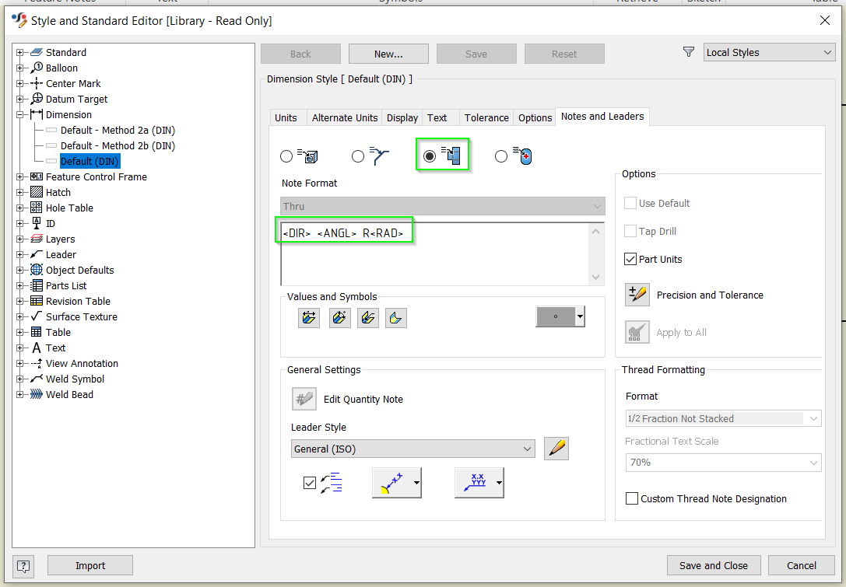The width and height of the screenshot is (846, 587).
Task: Toggle the leader text alignment checkbox
Action: (310, 483)
